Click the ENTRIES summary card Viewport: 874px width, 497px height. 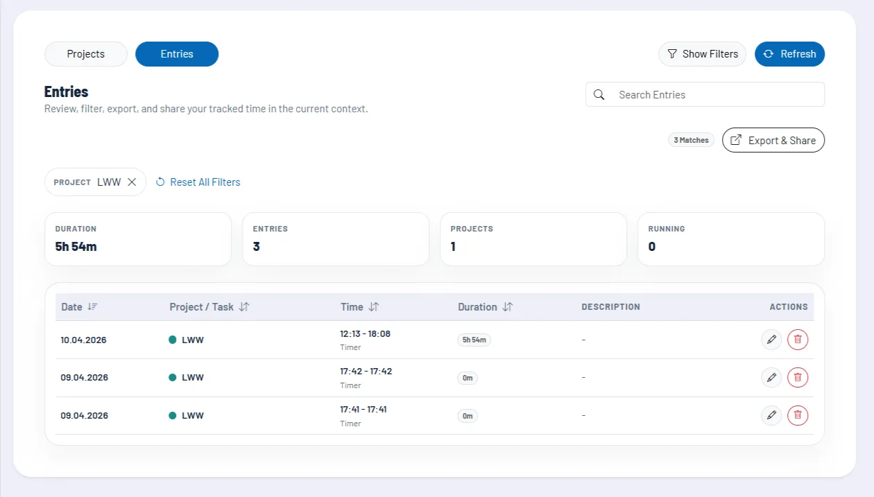[x=336, y=239]
